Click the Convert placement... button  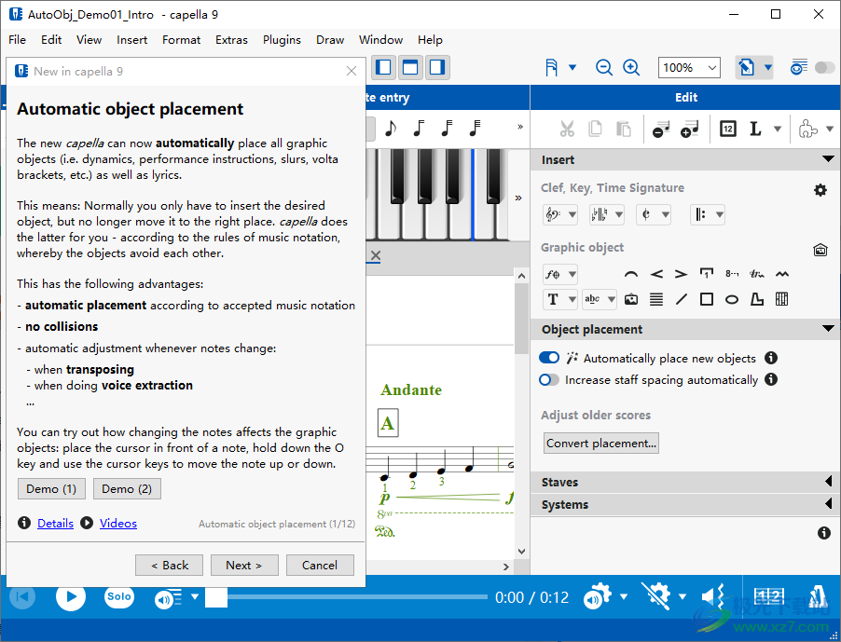pyautogui.click(x=601, y=444)
